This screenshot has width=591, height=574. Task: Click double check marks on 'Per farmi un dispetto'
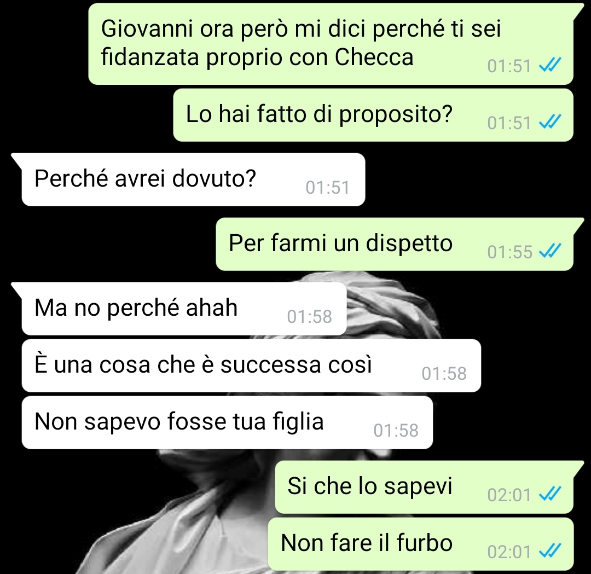550,251
